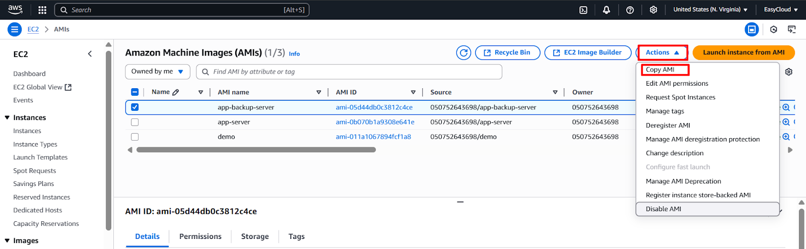Check the app-server row checkbox
Viewport: 806px width, 249px height.
click(135, 122)
